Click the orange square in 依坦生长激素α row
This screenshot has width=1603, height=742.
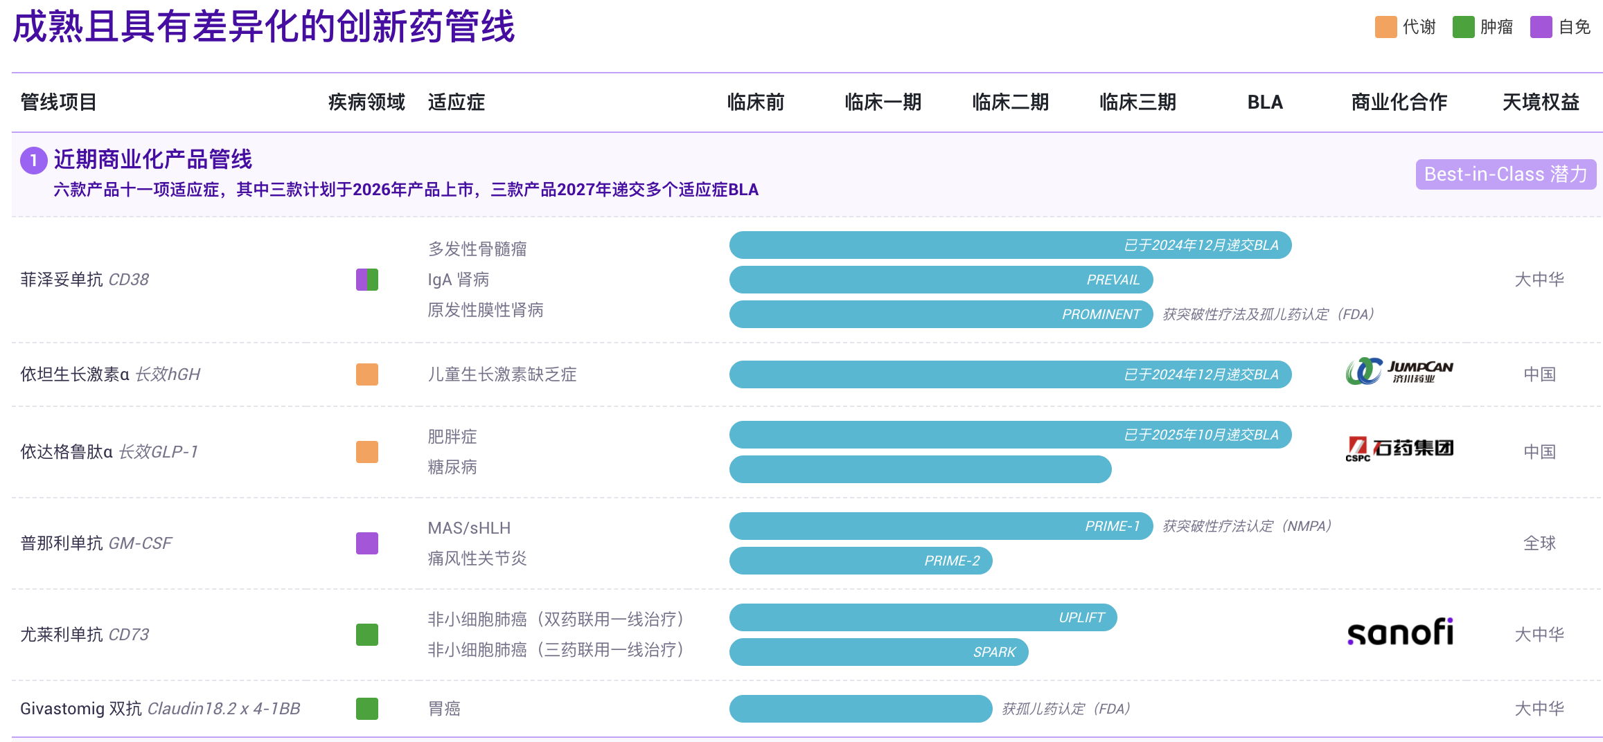366,374
